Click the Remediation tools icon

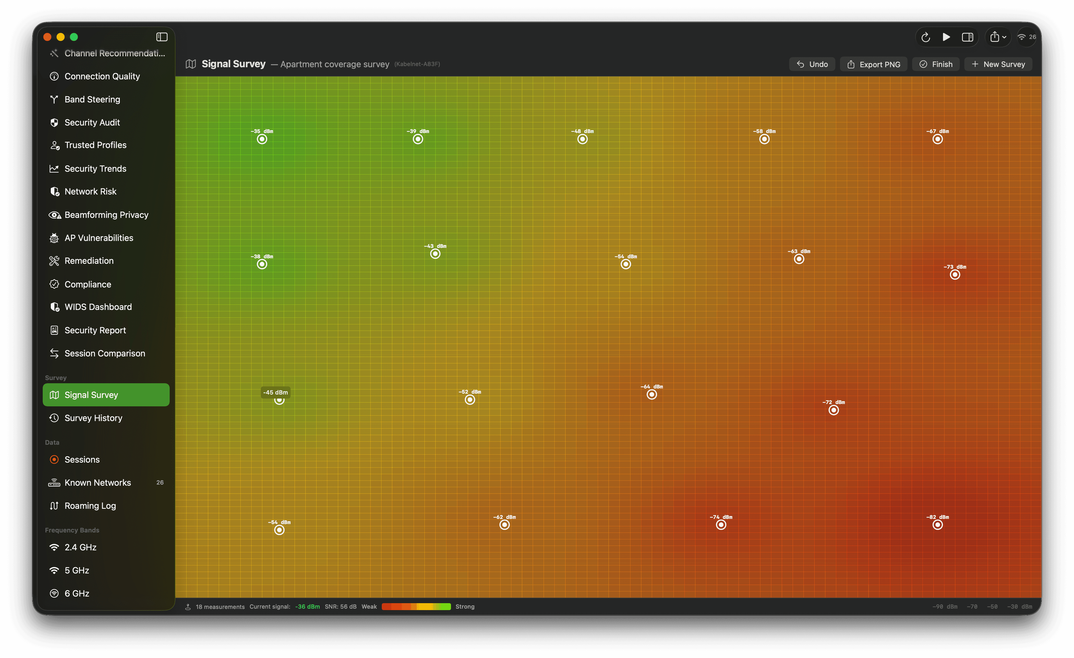55,261
